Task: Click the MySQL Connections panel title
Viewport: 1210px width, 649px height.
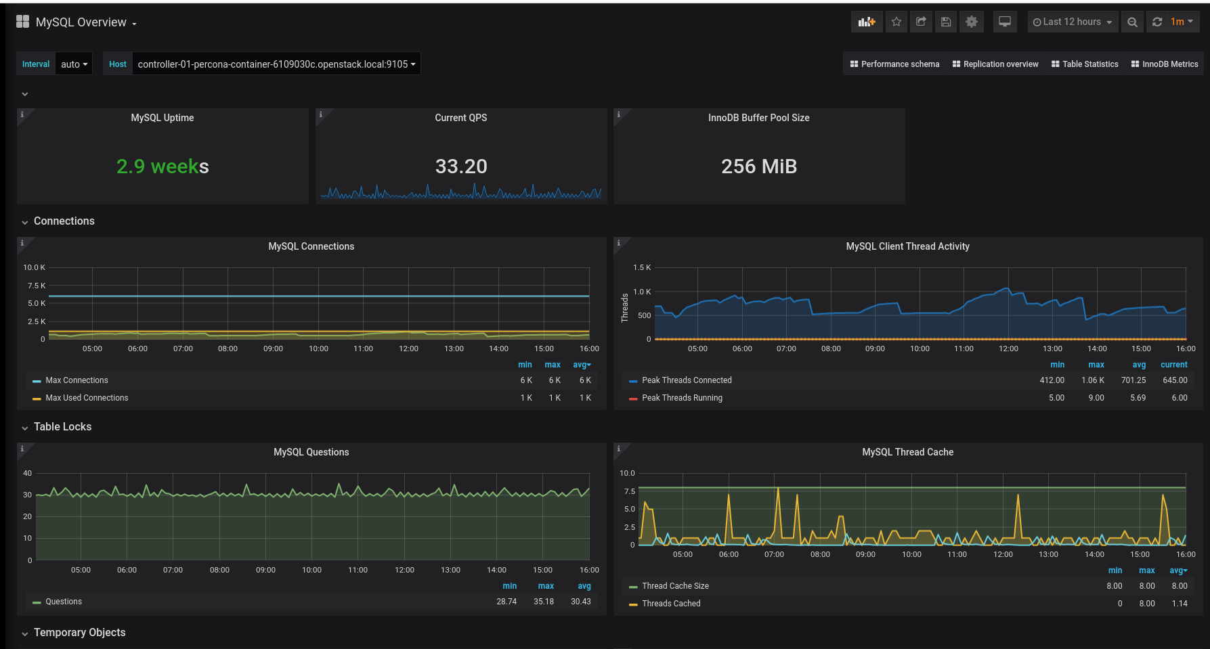Action: click(x=311, y=246)
